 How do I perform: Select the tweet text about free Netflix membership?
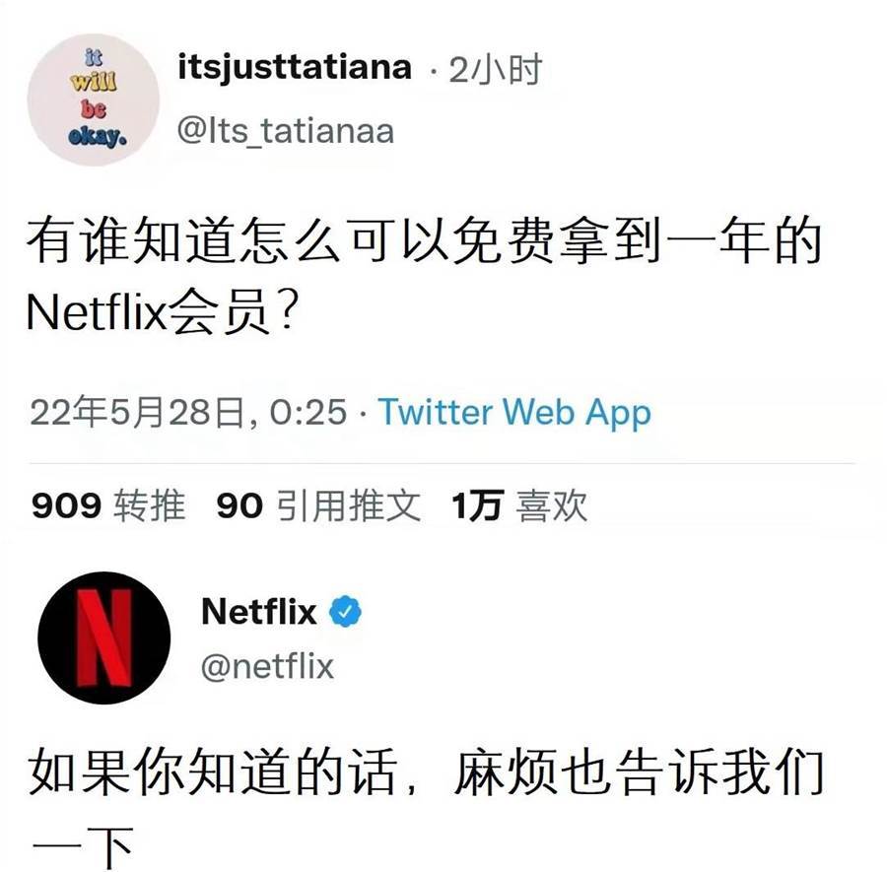pos(424,276)
